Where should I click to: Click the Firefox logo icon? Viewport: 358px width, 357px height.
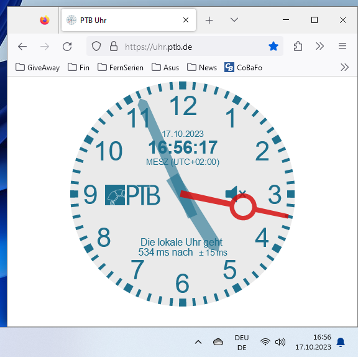[x=45, y=20]
